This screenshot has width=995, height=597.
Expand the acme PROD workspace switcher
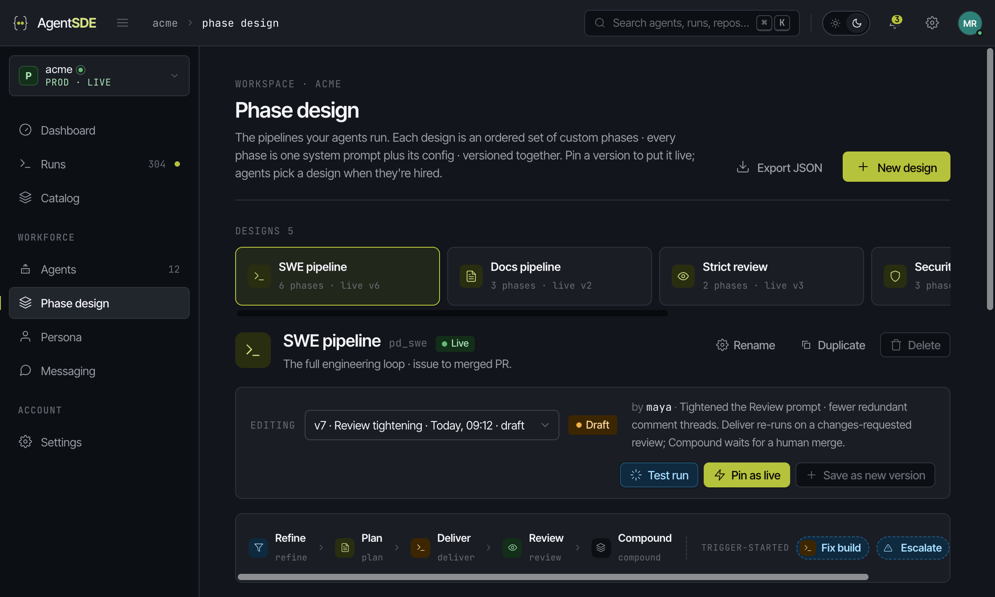(x=99, y=76)
